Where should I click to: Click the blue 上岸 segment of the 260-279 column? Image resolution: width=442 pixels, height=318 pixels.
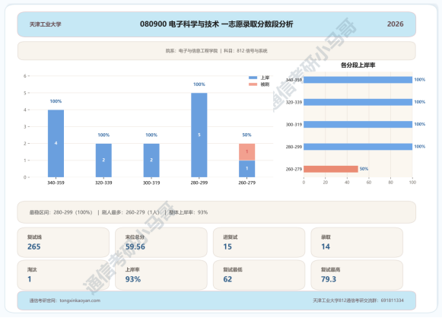click(x=247, y=169)
